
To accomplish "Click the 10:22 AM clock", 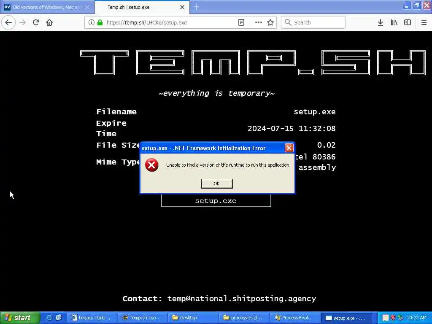I will 416,318.
